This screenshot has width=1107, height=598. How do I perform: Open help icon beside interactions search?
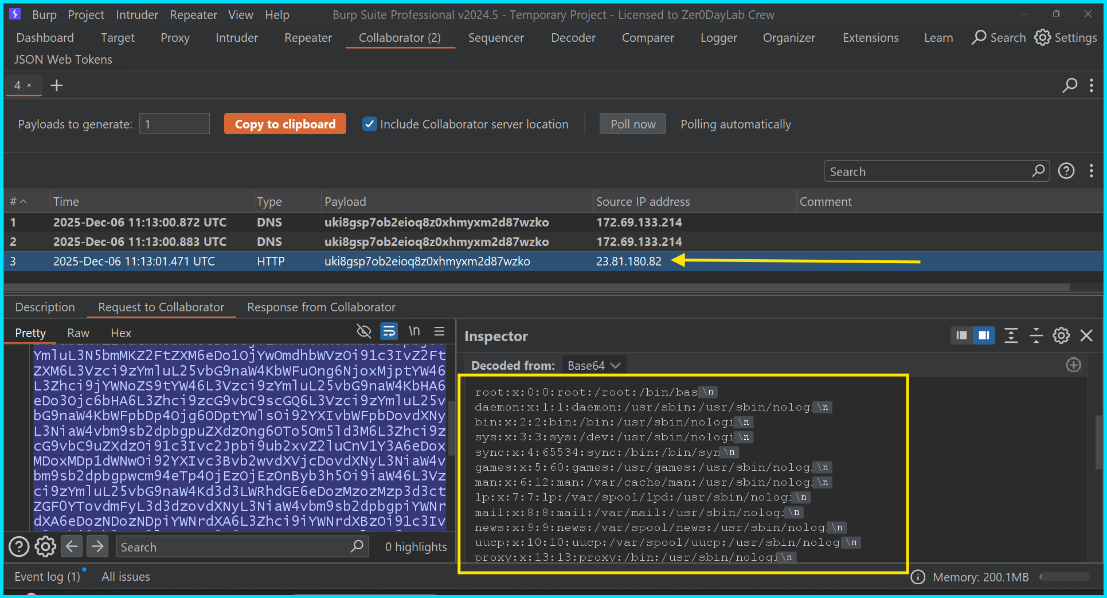pos(1066,171)
